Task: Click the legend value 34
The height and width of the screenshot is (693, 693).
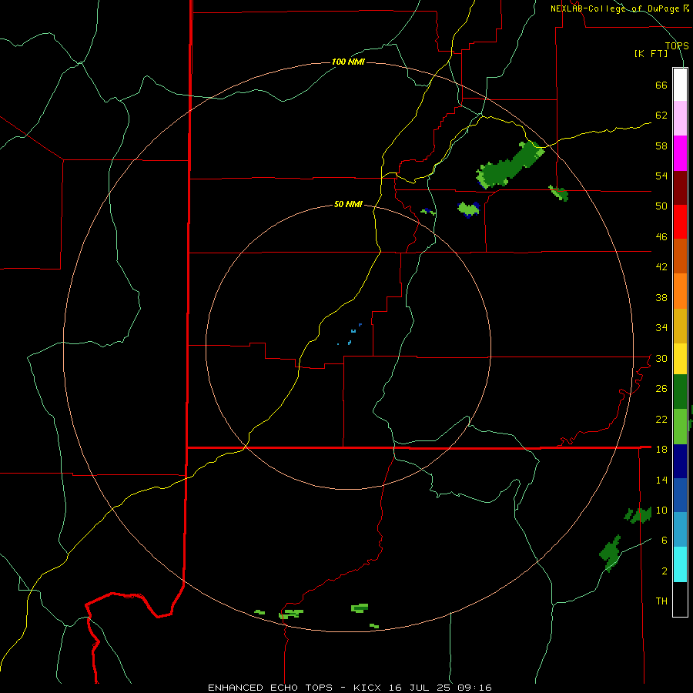Action: pyautogui.click(x=661, y=327)
